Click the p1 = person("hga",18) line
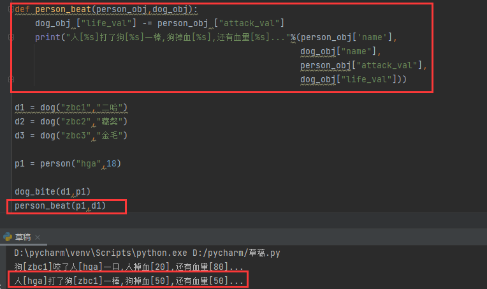This screenshot has height=289, width=487. click(68, 164)
